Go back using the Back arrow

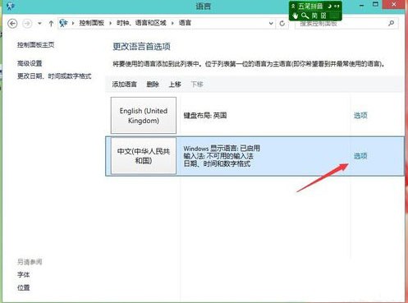[12, 24]
